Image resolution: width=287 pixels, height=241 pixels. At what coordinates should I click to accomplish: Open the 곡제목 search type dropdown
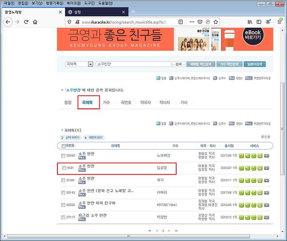pos(79,64)
